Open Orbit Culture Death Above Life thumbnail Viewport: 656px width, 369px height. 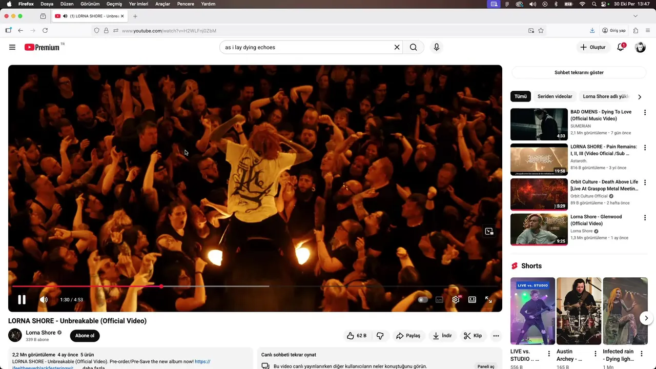539,194
